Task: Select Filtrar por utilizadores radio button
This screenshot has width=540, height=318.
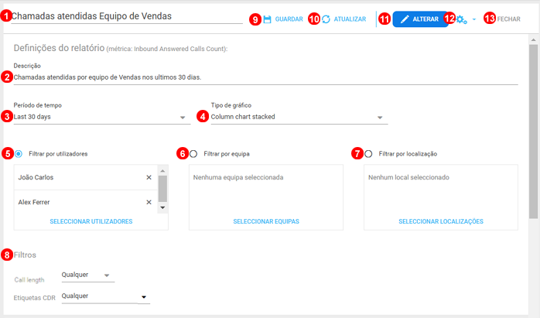Action: coord(19,153)
